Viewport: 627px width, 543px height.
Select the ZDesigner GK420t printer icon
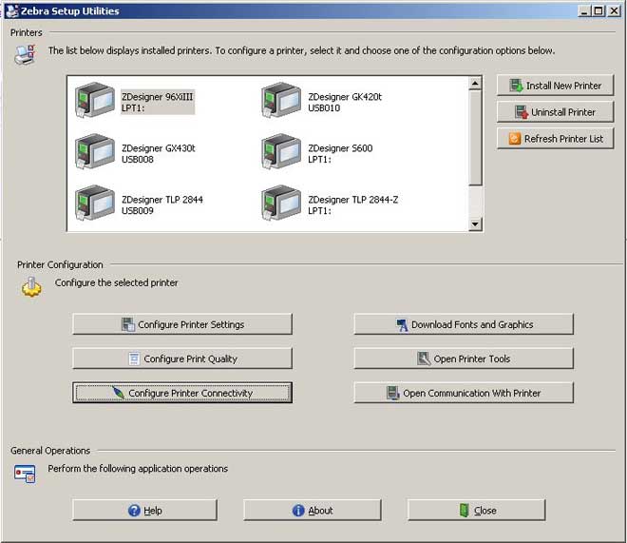point(281,100)
